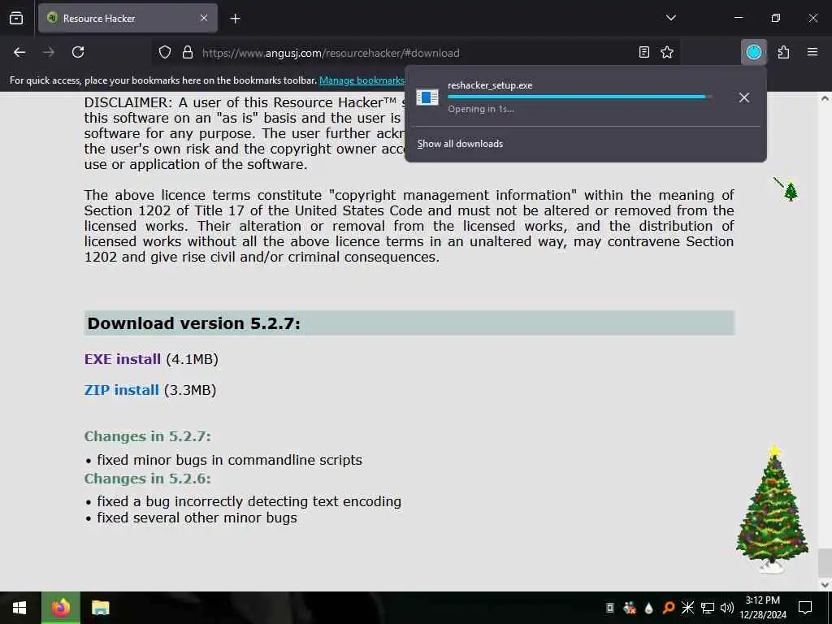Click the snowman tray icon
Screen dimensions: 832x624
point(630,608)
